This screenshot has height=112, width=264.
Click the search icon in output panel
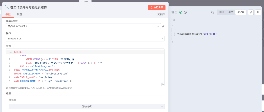pos(213,12)
